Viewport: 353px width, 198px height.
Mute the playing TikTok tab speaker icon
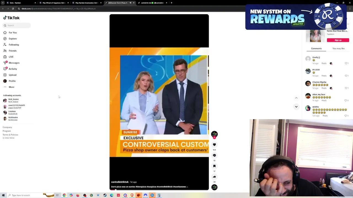coord(130,3)
